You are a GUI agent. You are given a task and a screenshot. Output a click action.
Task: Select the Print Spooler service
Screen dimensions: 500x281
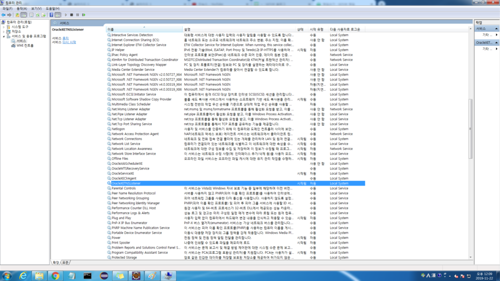236,243
